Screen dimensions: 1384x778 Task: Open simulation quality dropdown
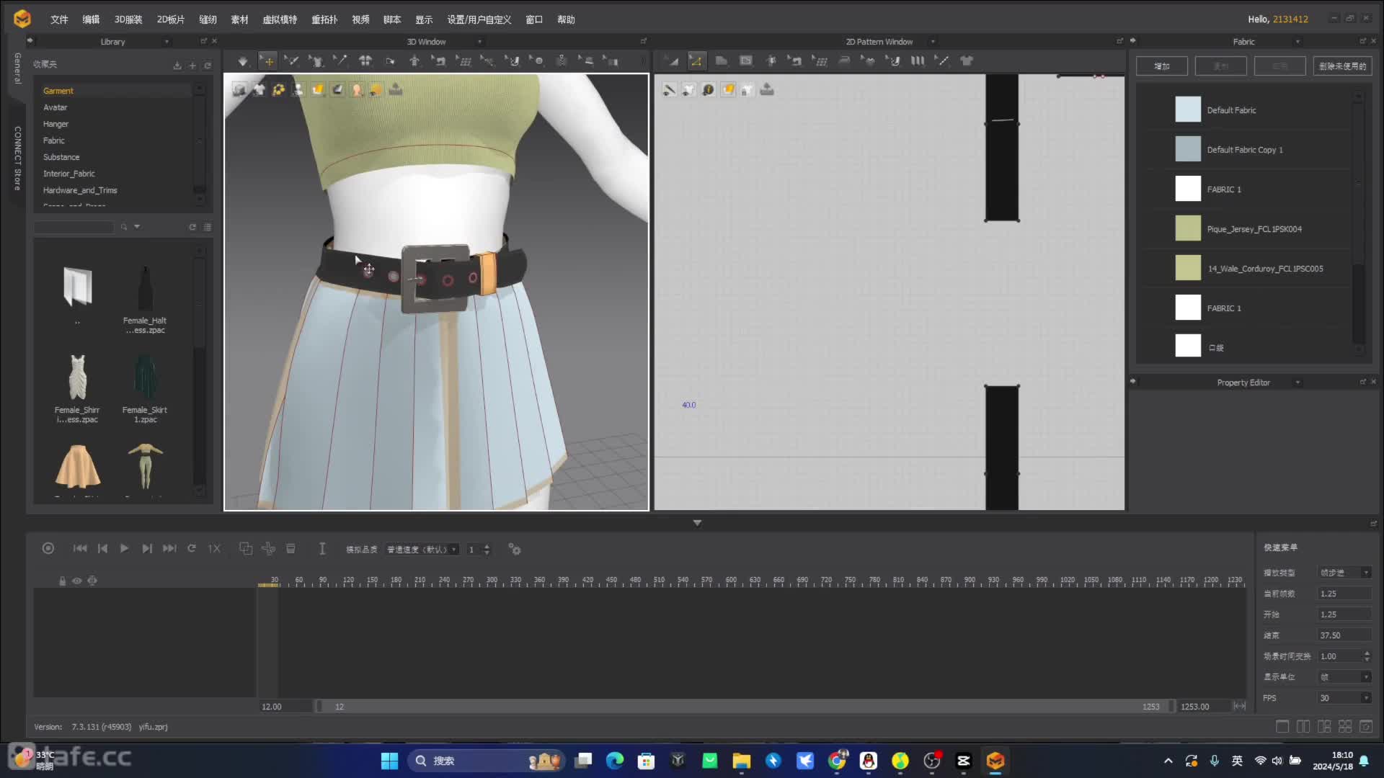pyautogui.click(x=422, y=550)
